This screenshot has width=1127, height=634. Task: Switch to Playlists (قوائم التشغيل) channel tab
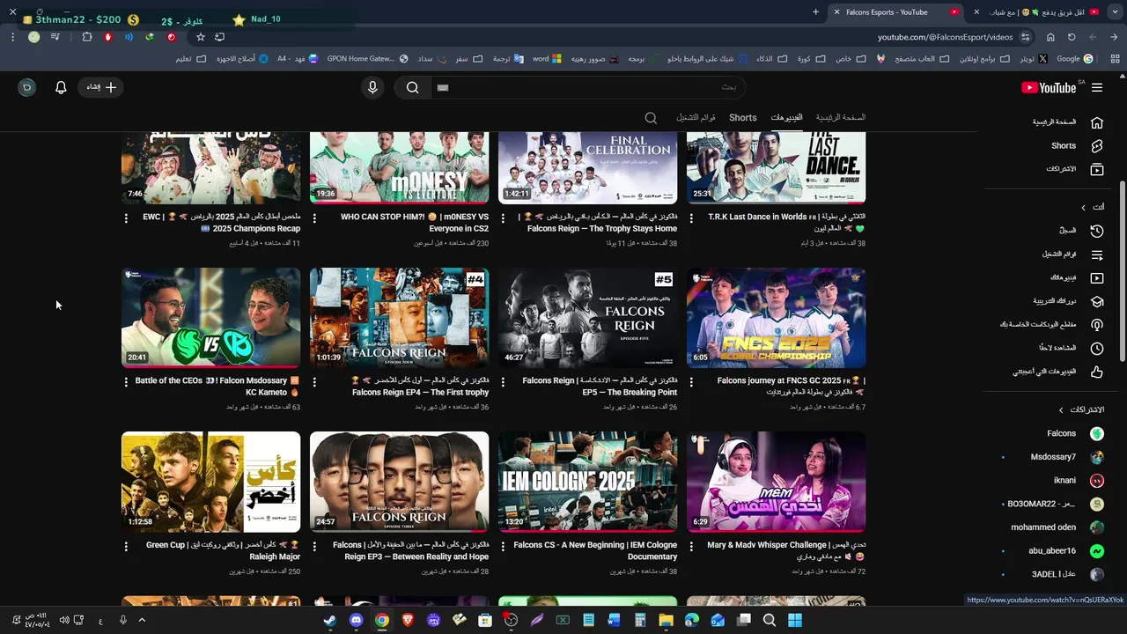[x=696, y=117]
